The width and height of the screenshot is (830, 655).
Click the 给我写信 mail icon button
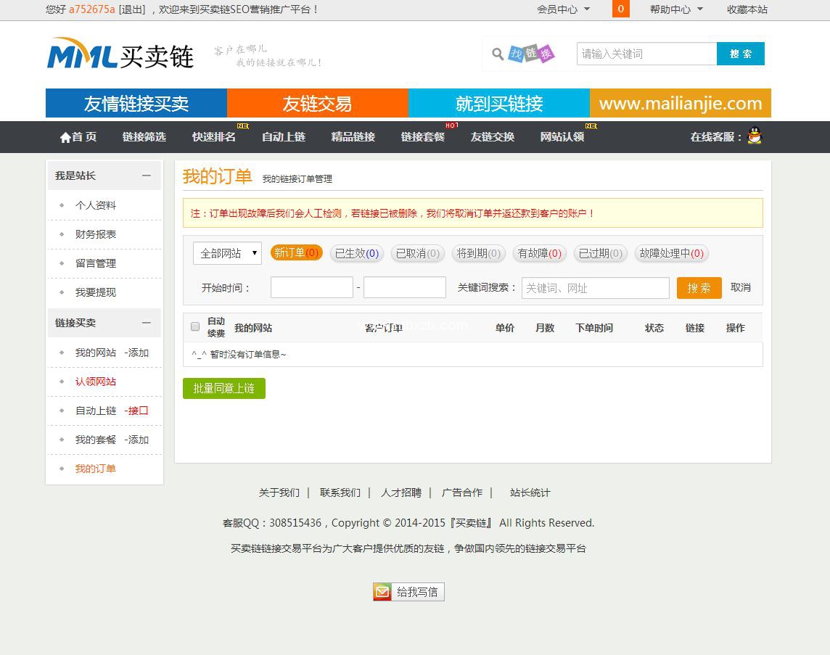tap(408, 591)
